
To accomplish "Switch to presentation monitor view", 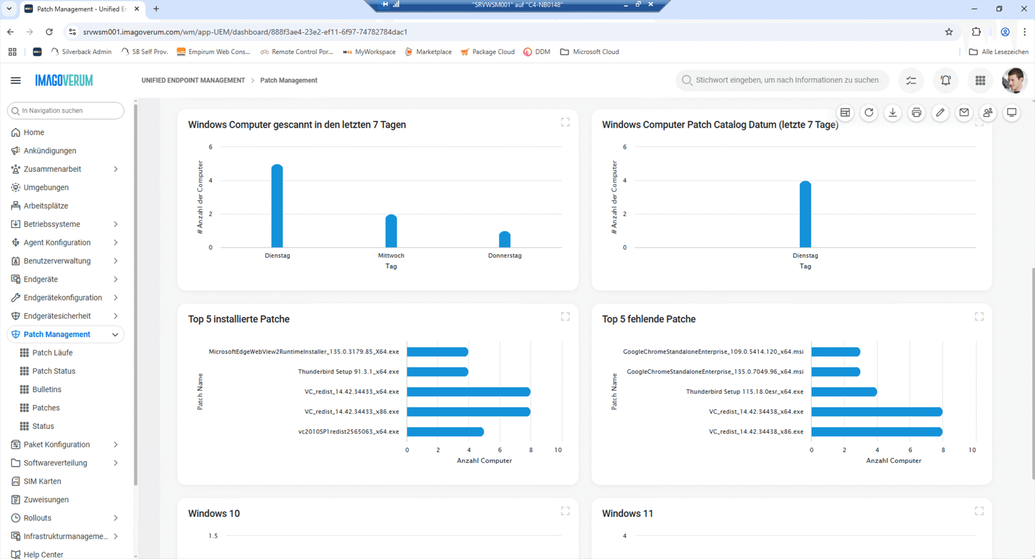I will click(1012, 113).
